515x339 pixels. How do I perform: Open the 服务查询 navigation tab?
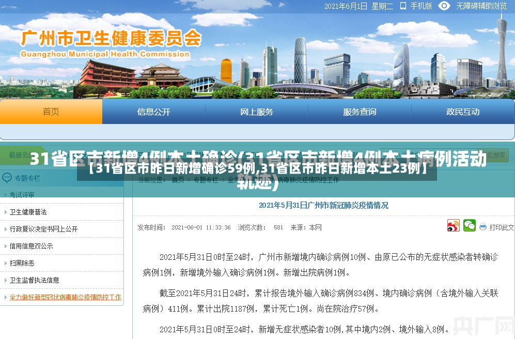click(x=360, y=112)
